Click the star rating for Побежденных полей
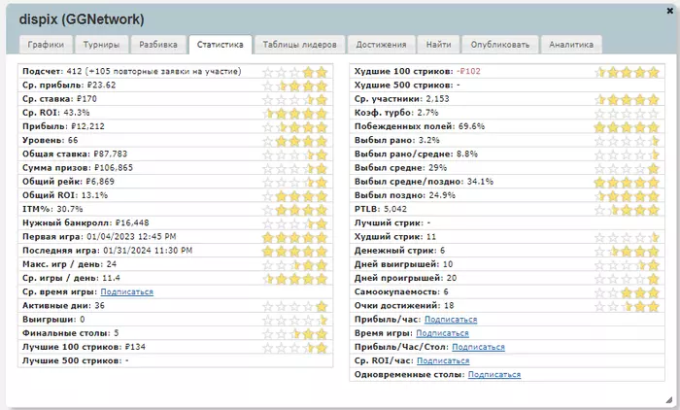This screenshot has width=680, height=410. click(627, 127)
